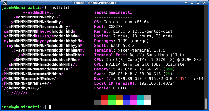Click the dark red color block
209x111 pixels.
click(105, 98)
